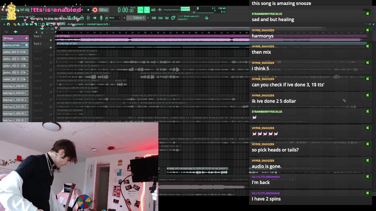Click the 108.000 tempo display
376x211 pixels.
104,10
